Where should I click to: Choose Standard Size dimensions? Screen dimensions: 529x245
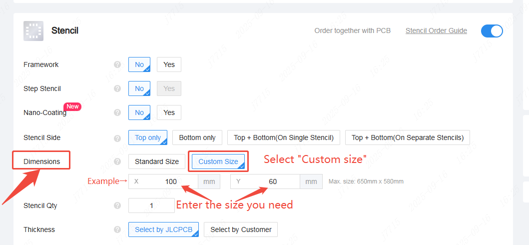coord(157,161)
